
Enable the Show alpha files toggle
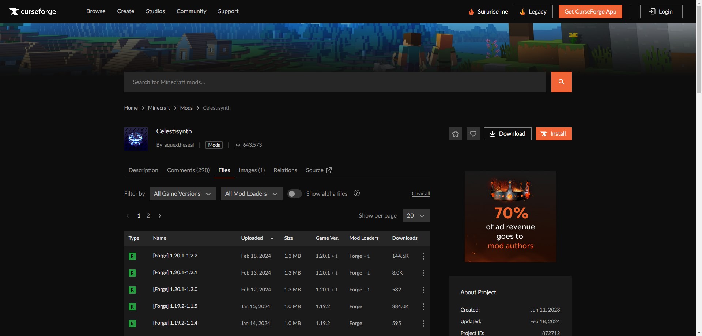(x=294, y=194)
